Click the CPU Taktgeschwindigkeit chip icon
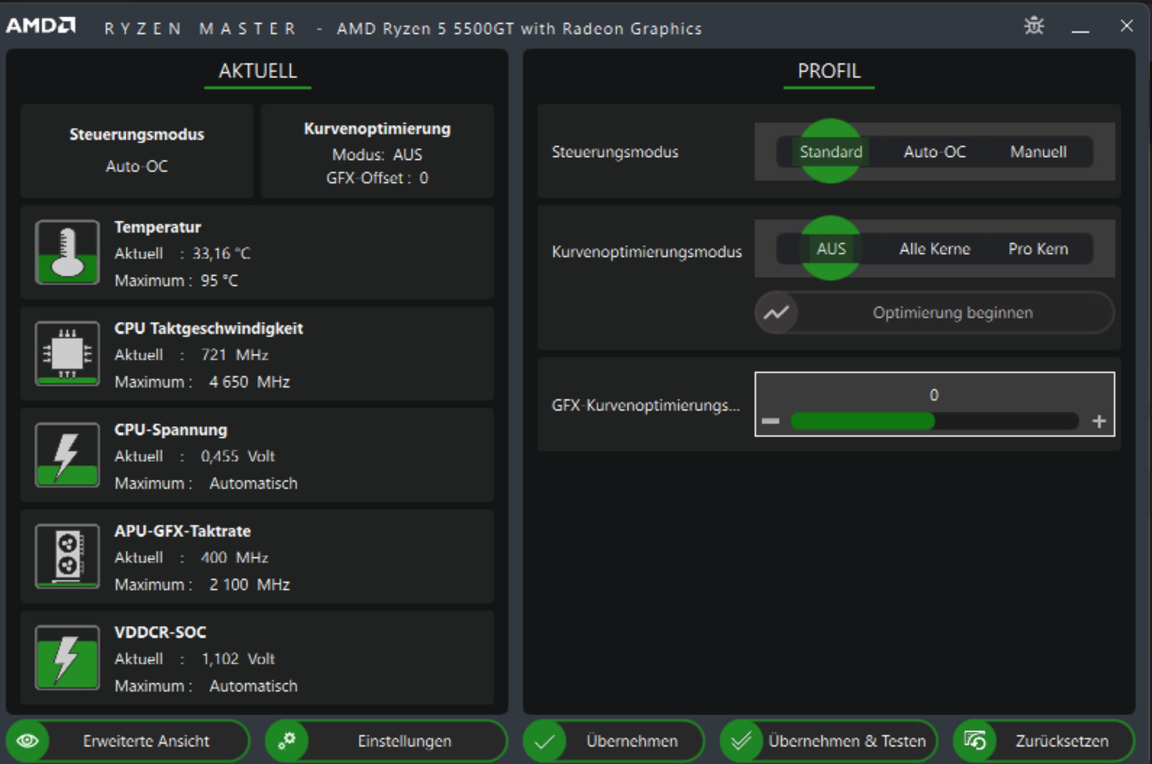This screenshot has height=764, width=1152. 67,354
